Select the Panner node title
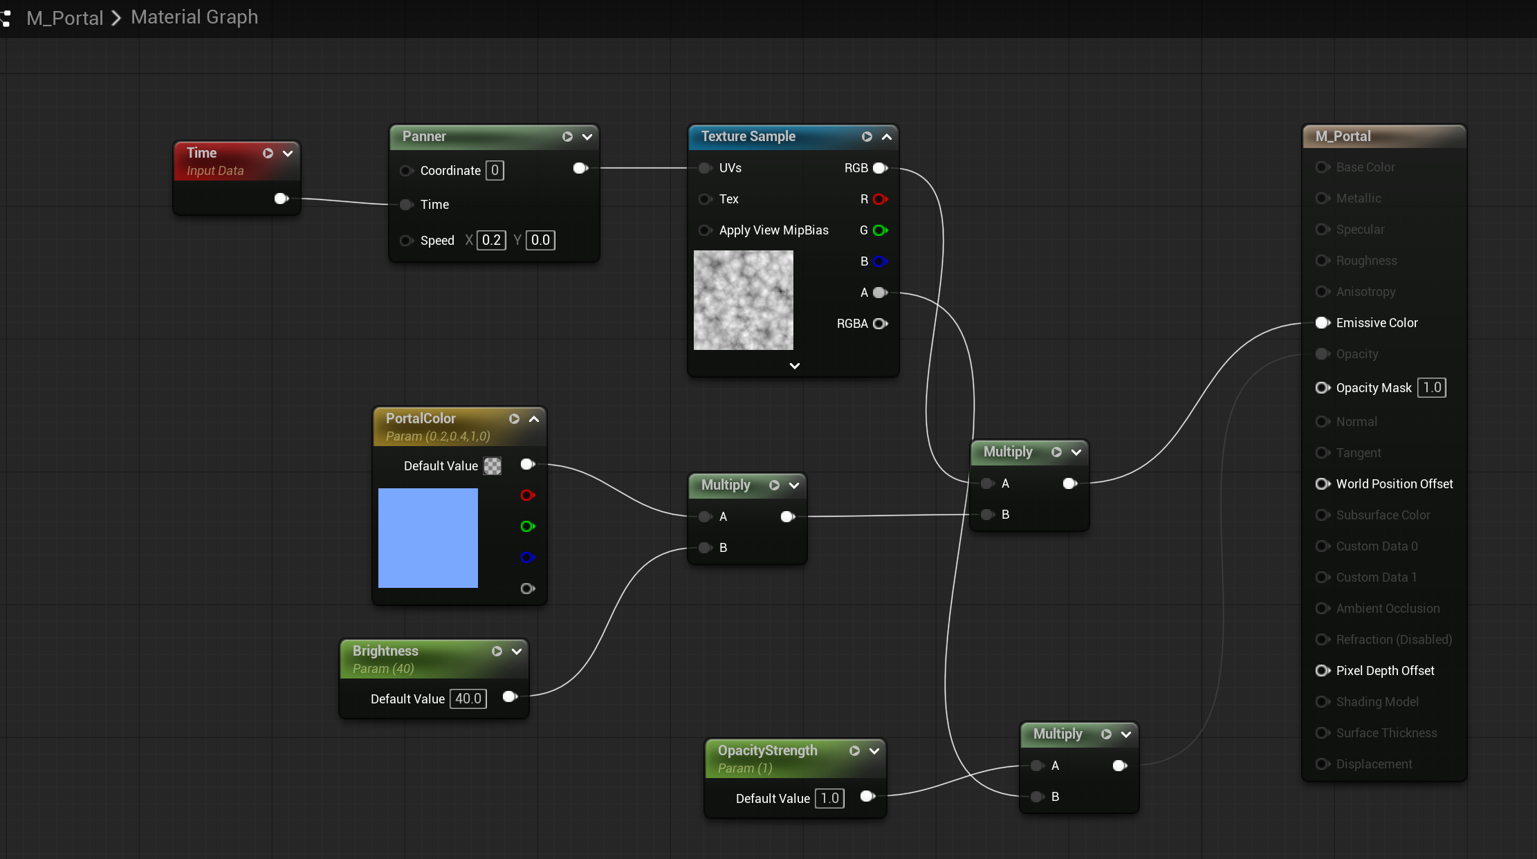The width and height of the screenshot is (1537, 859). (424, 136)
